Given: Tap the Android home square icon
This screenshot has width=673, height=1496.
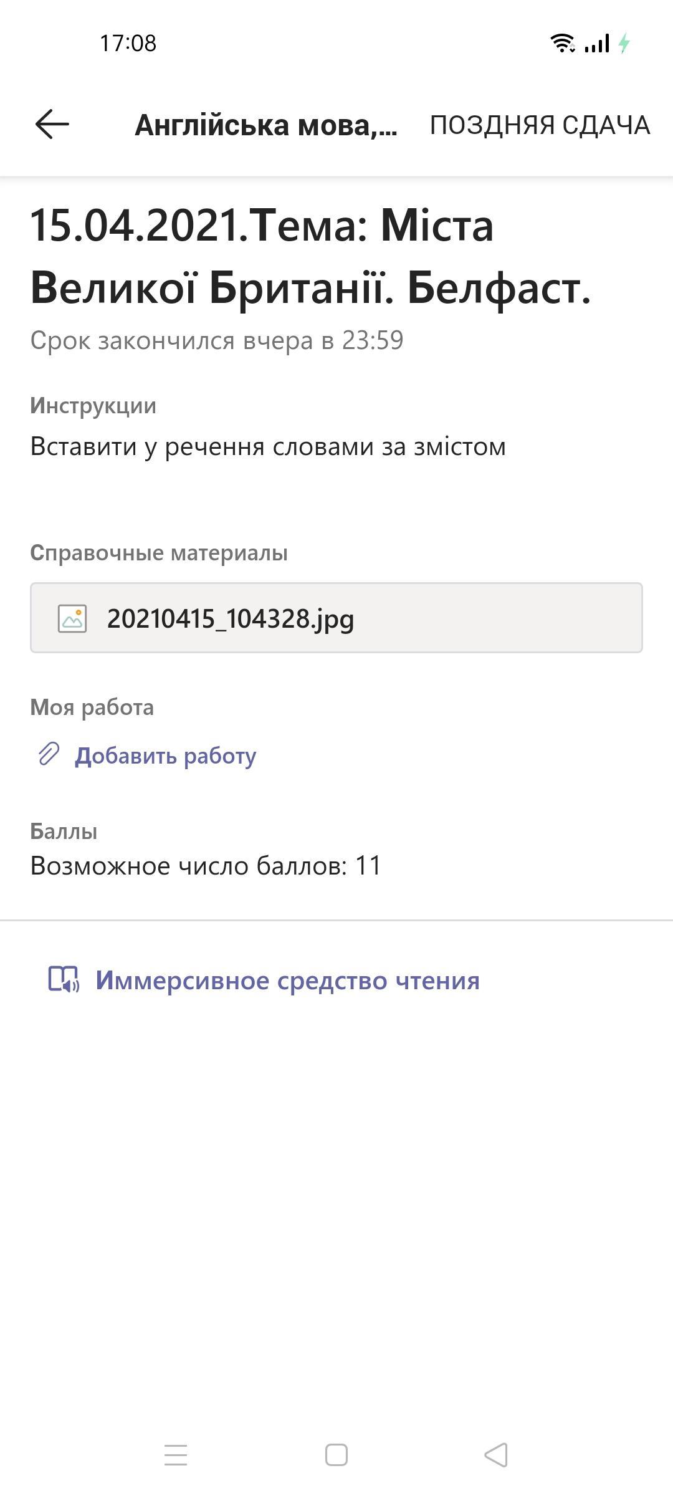Looking at the screenshot, I should pos(336,1455).
